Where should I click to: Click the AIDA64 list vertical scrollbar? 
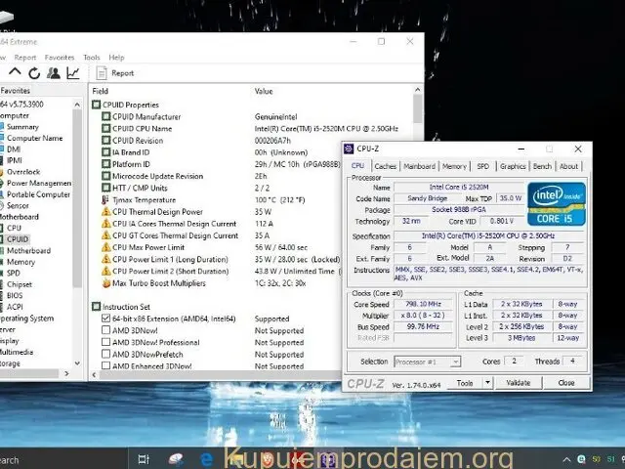tap(419, 195)
